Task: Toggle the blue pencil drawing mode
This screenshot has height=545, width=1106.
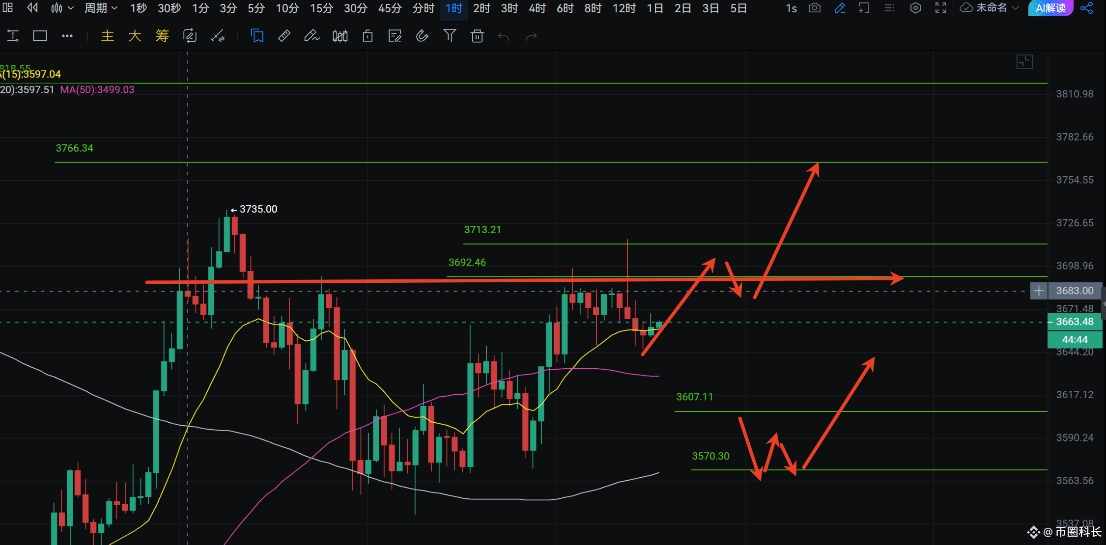Action: coord(840,8)
